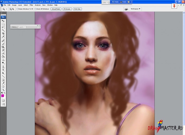Click the default colors icon
This screenshot has height=135, width=185.
[2, 93]
